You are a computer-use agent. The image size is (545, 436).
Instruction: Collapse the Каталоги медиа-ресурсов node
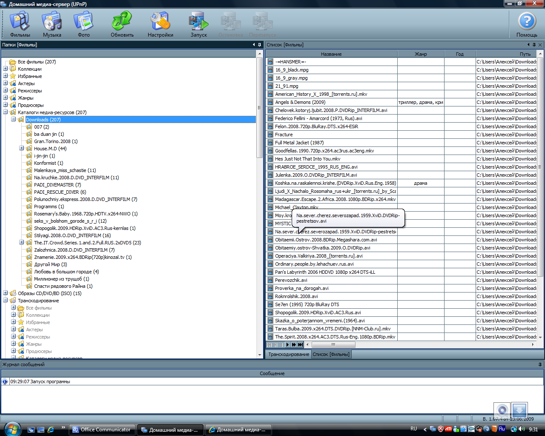click(x=6, y=112)
